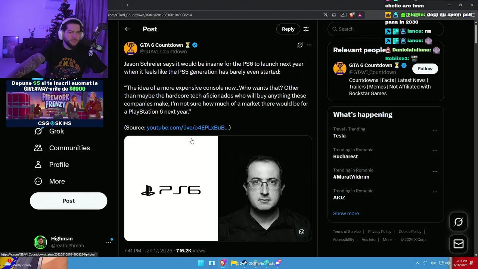Click the Brave browser taskbar icon
This screenshot has height=269, width=478.
223,263
